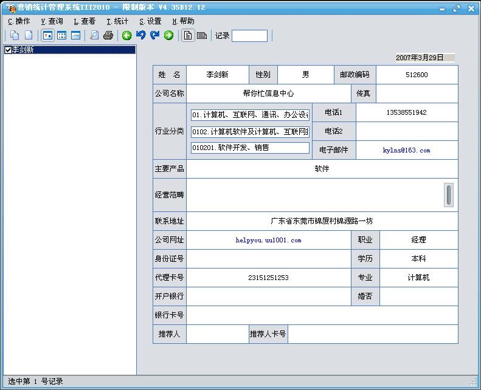Viewport: 481px width, 390px height.
Task: Click phone number 13538551942
Action: click(407, 112)
